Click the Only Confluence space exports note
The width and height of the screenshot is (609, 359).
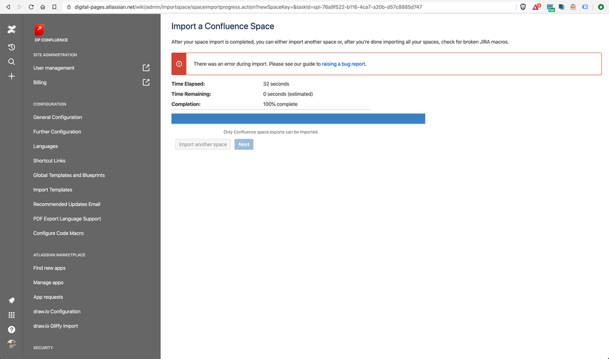271,132
